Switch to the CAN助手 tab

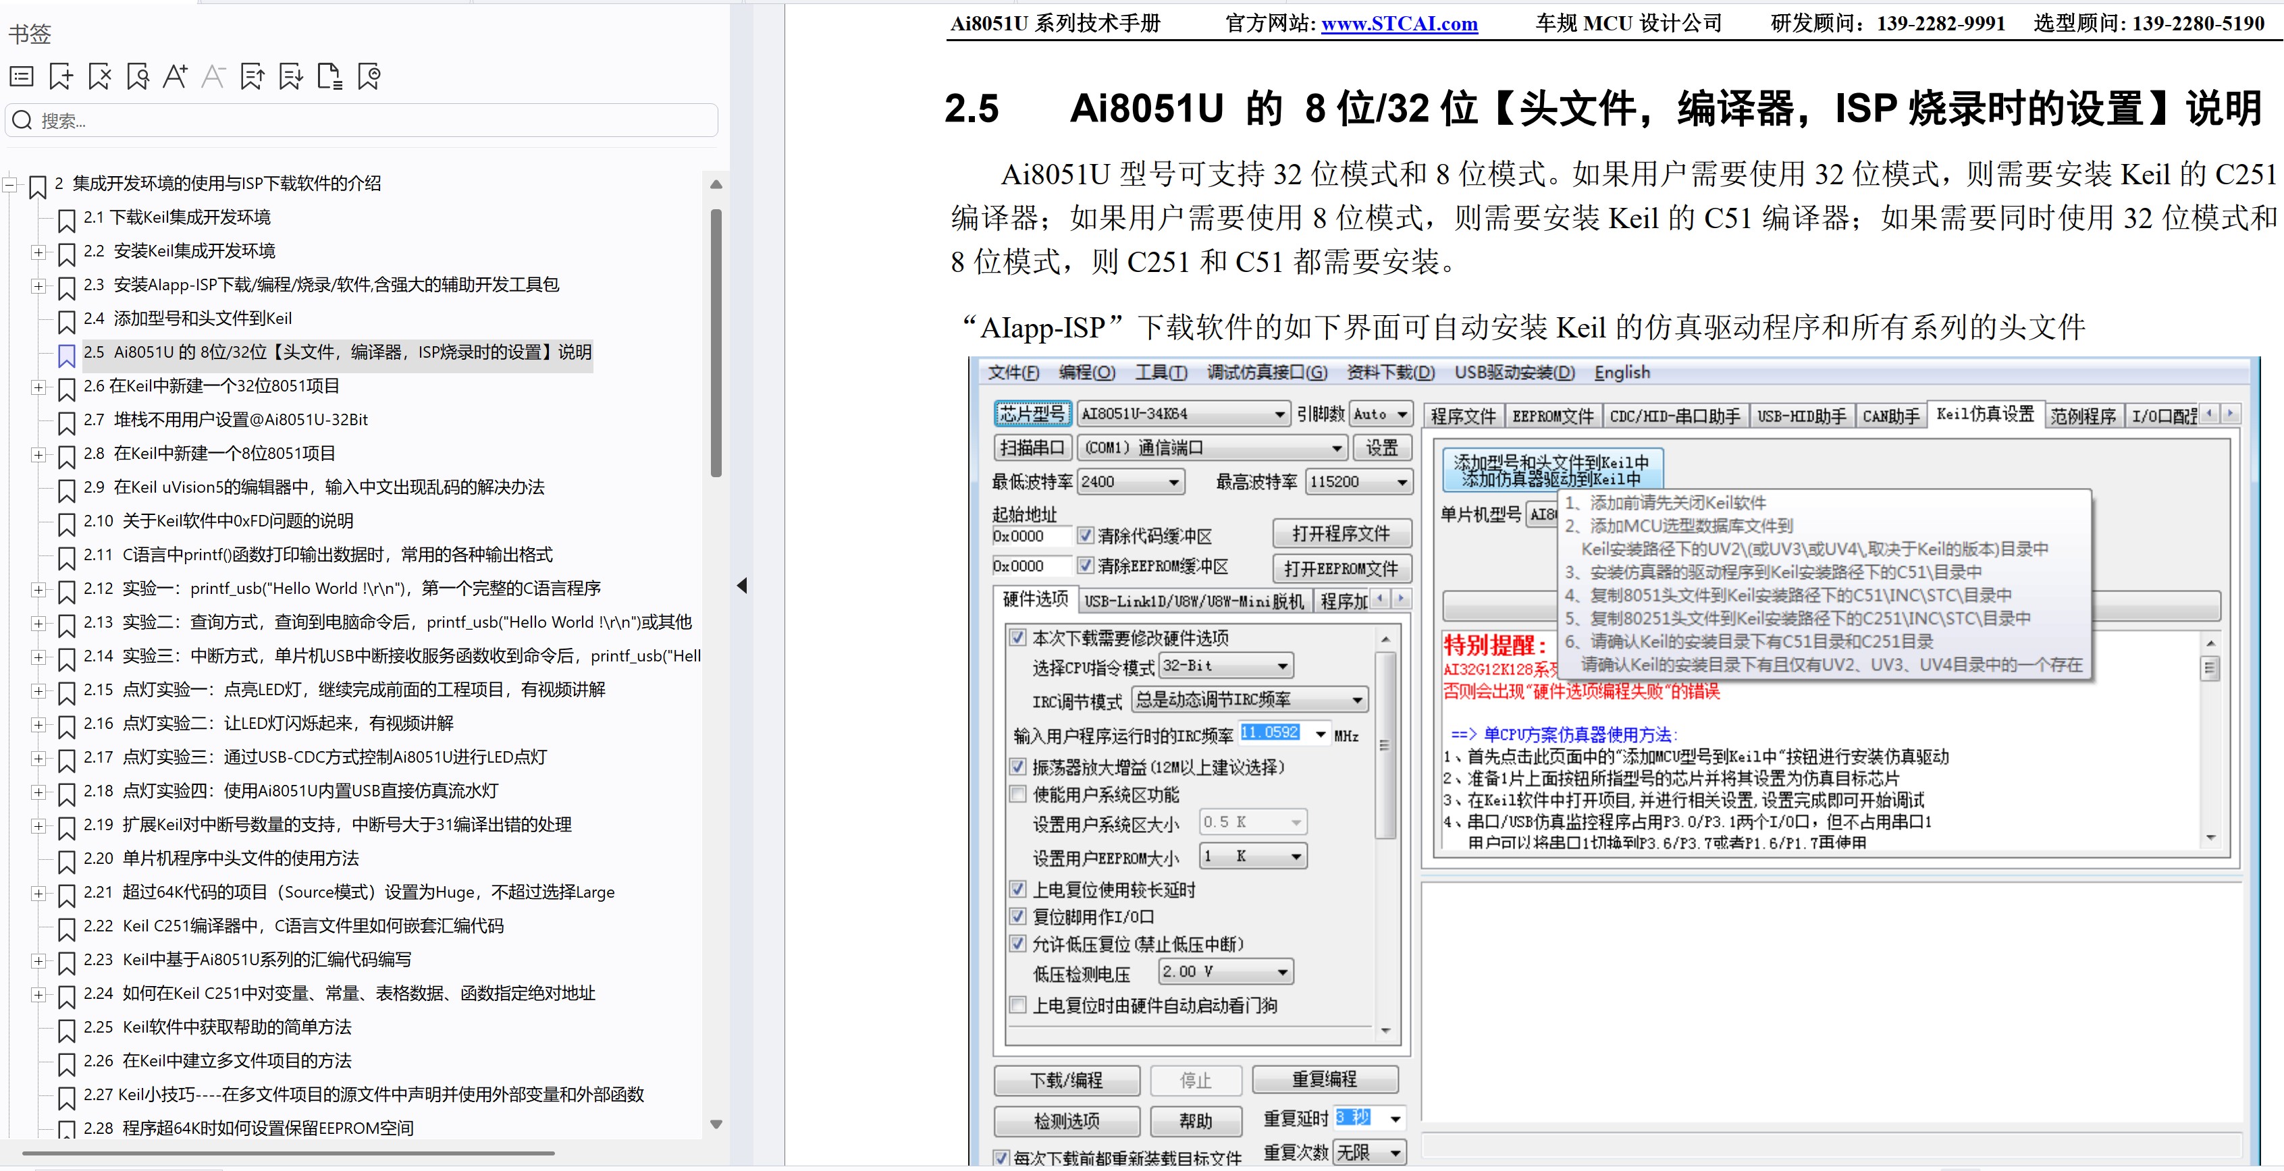pos(1891,416)
